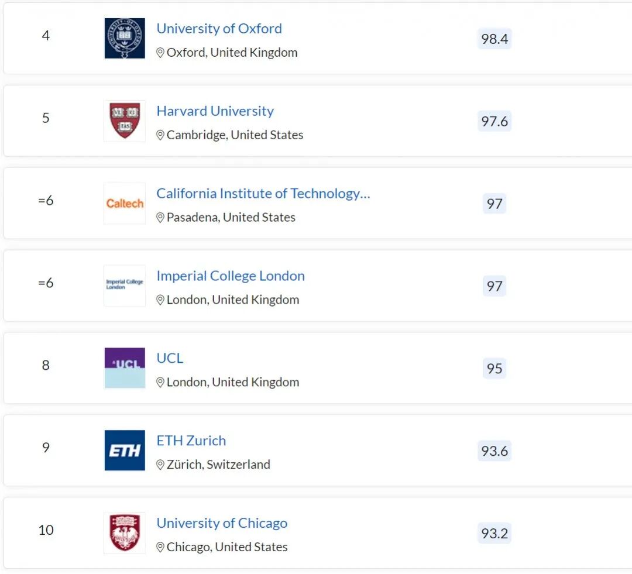This screenshot has height=574, width=632.
Task: Open the ETH Zurich link
Action: coord(191,441)
